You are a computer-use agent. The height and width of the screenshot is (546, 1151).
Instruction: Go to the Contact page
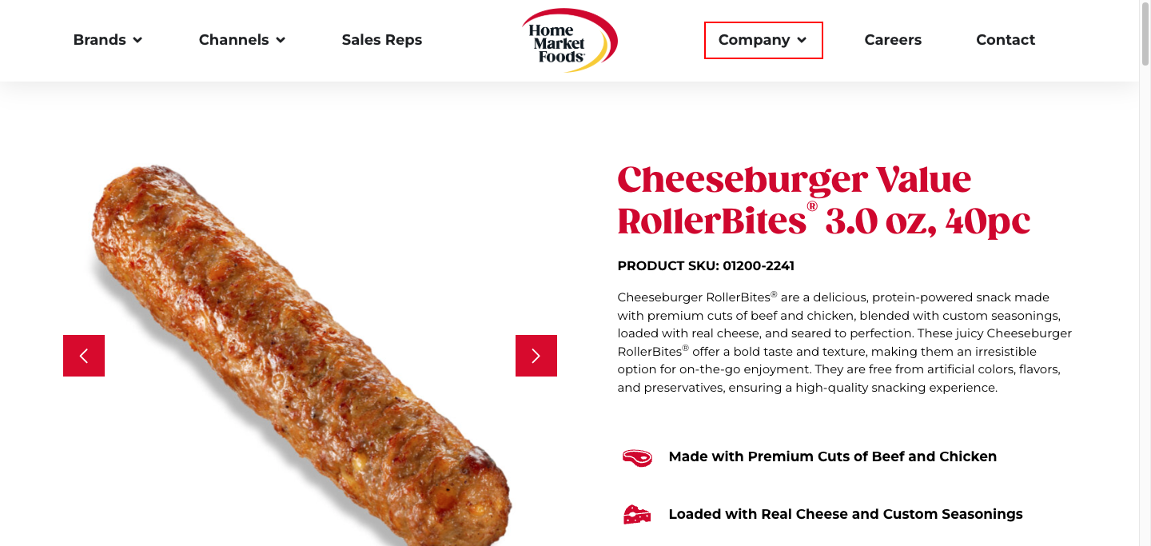[x=1006, y=40]
